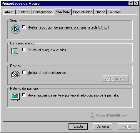Screen dimensions: 140x133
Task: Go to the Configuración tab
Action: pyautogui.click(x=43, y=12)
